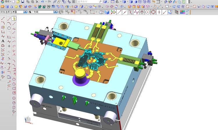Click the command finder search field
This screenshot has width=218, height=130.
87,2
